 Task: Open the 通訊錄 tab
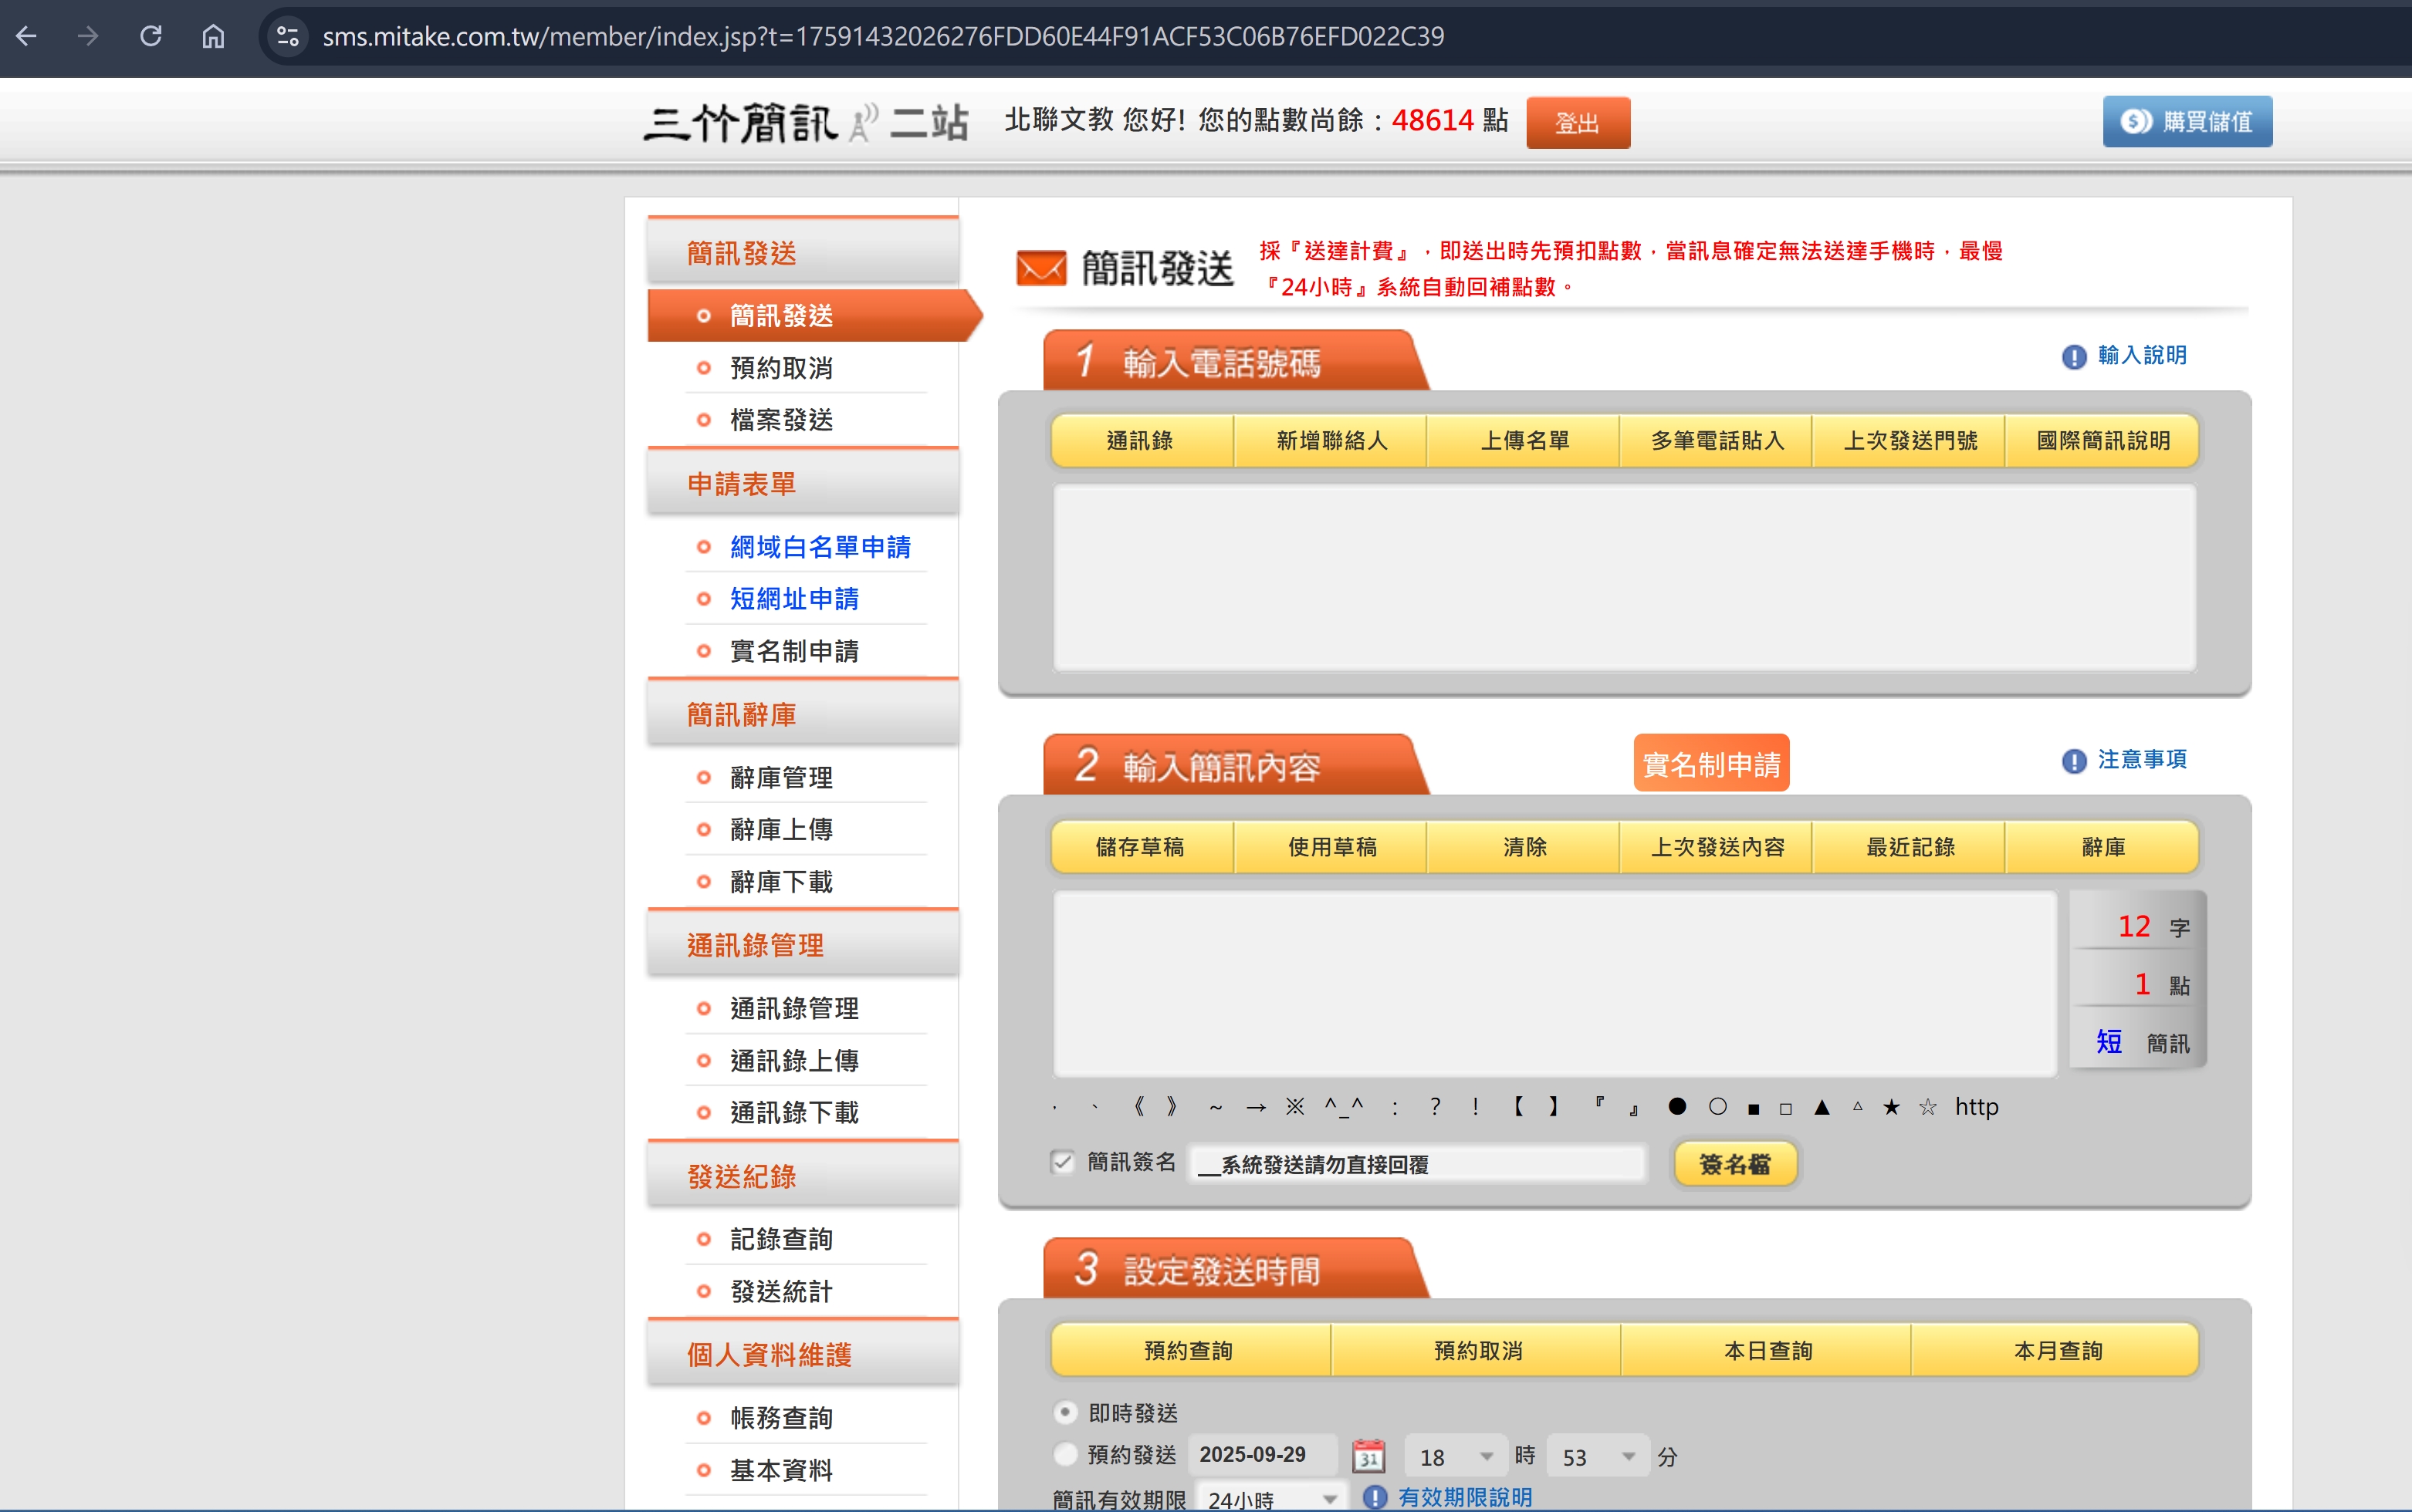(x=1141, y=440)
